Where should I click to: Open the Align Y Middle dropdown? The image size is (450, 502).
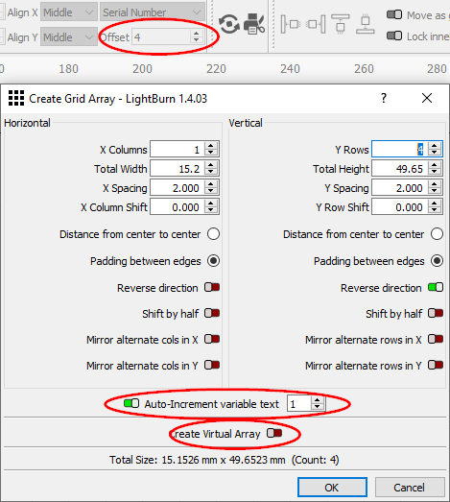(69, 37)
